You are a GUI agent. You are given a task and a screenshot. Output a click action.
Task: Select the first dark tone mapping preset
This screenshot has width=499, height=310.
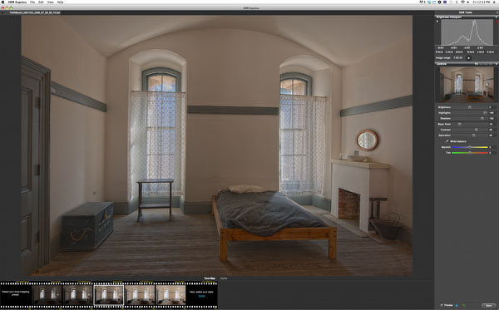[47, 295]
